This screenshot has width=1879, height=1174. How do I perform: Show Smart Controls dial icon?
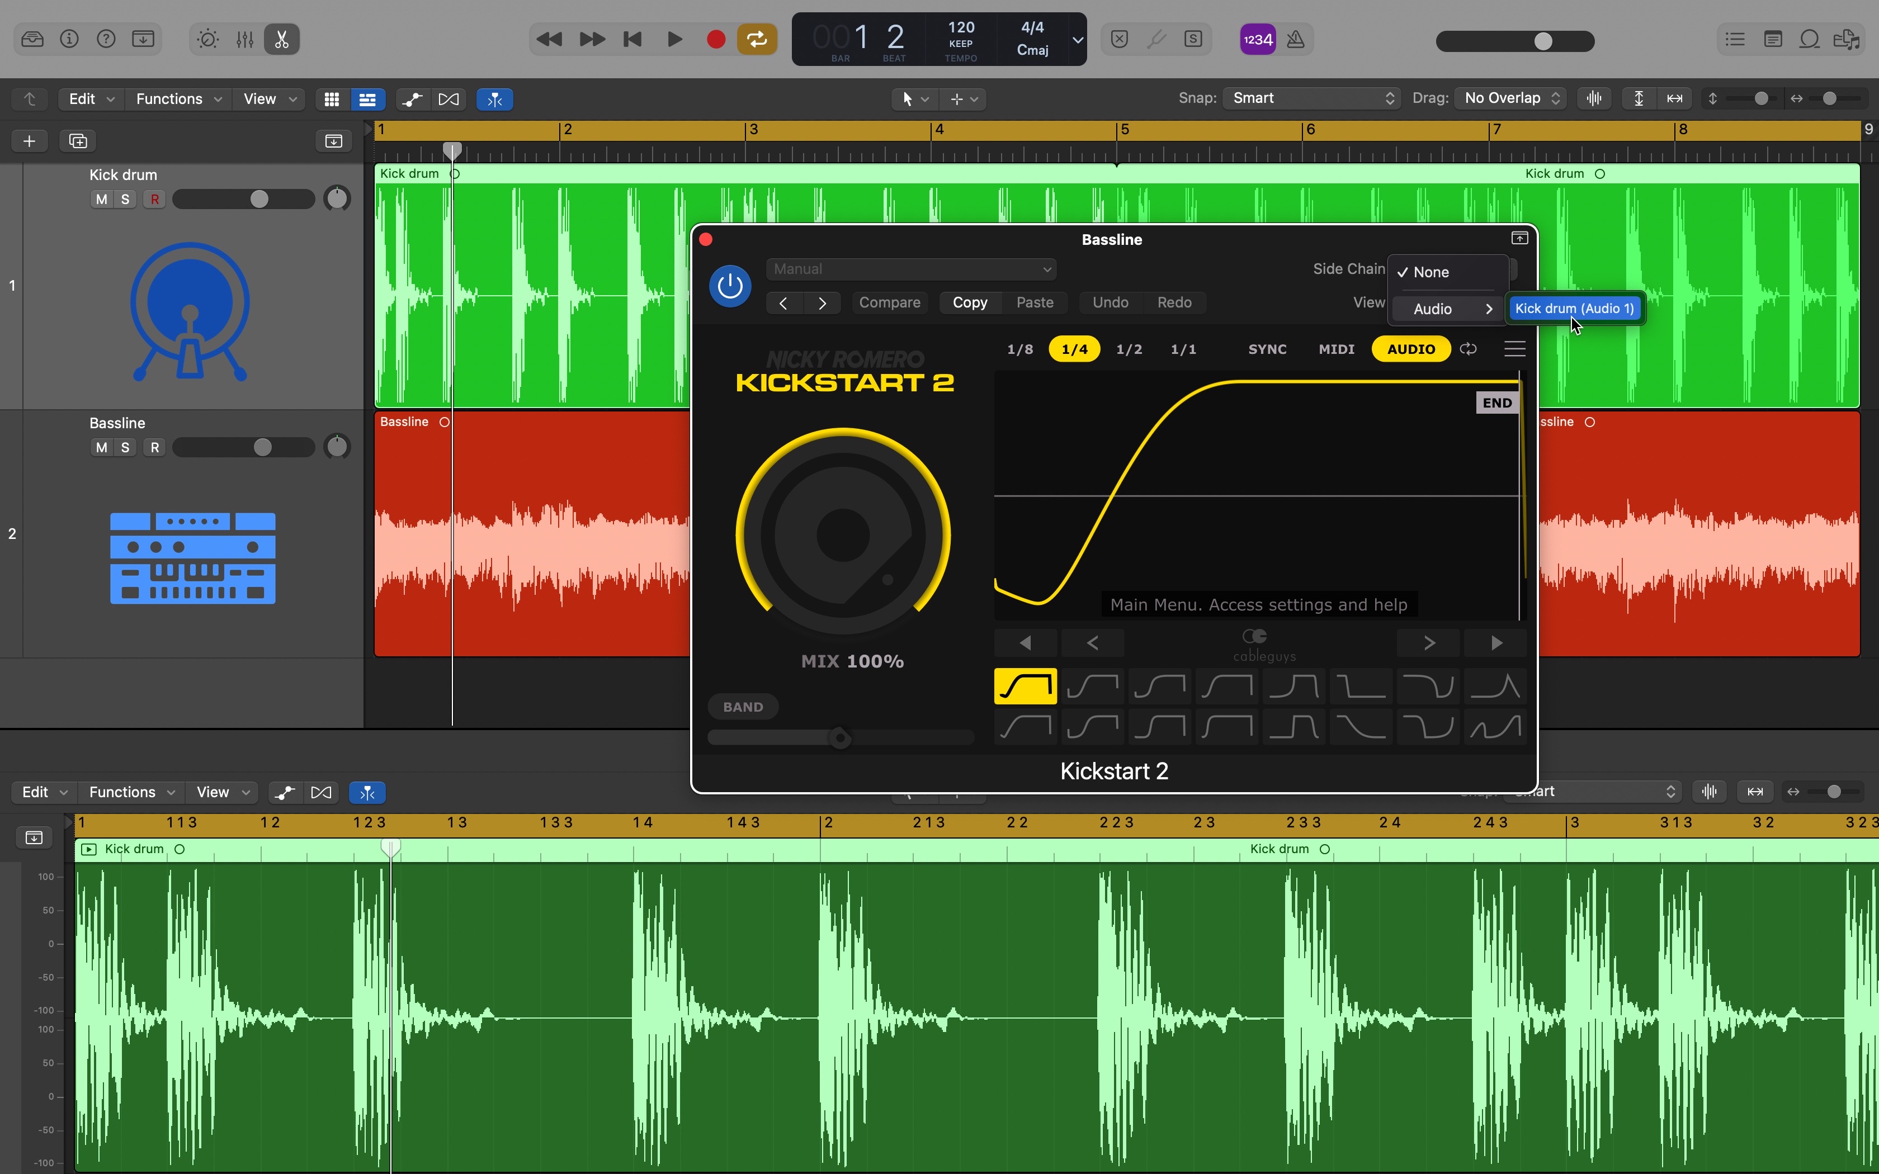tap(207, 39)
